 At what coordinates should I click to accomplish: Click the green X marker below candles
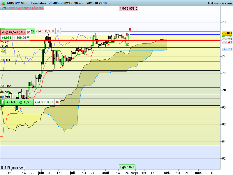[127, 45]
